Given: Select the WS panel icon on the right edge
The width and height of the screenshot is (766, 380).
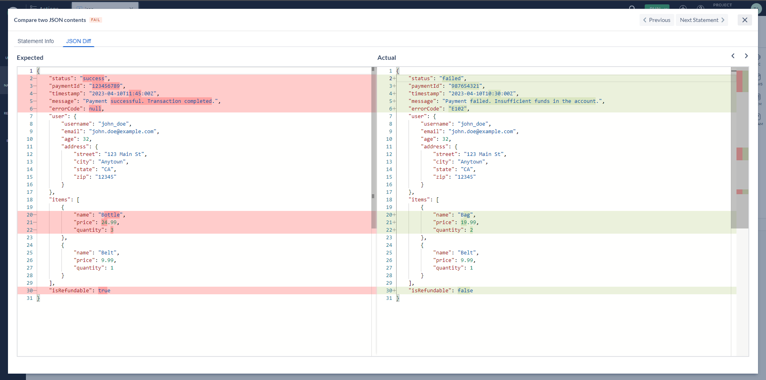Looking at the screenshot, I should click(760, 77).
